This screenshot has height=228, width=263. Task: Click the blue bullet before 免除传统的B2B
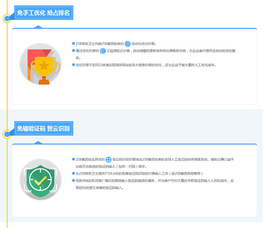click(x=73, y=181)
